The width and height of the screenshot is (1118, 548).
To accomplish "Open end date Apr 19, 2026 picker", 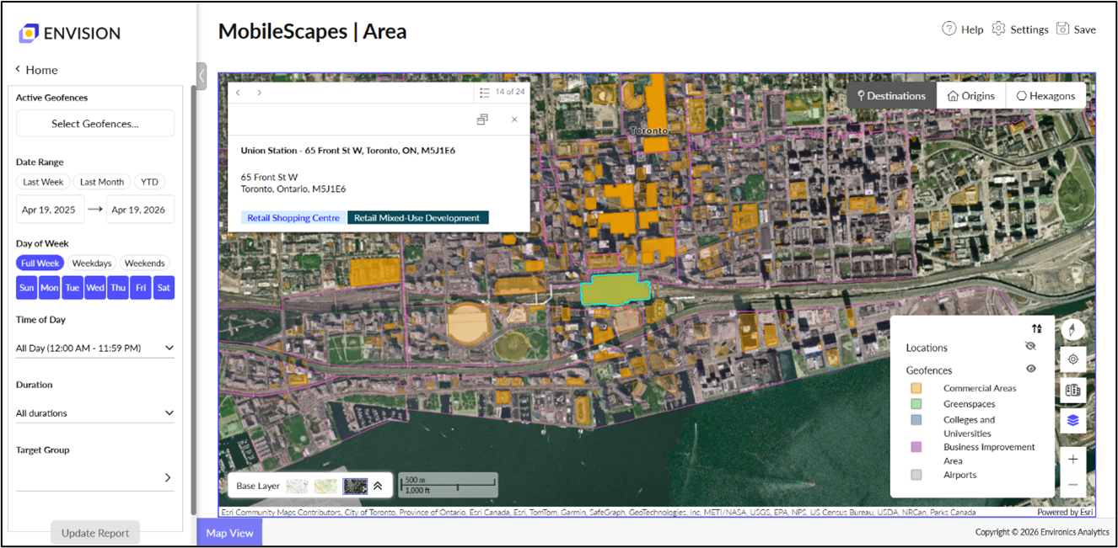I will pyautogui.click(x=140, y=210).
